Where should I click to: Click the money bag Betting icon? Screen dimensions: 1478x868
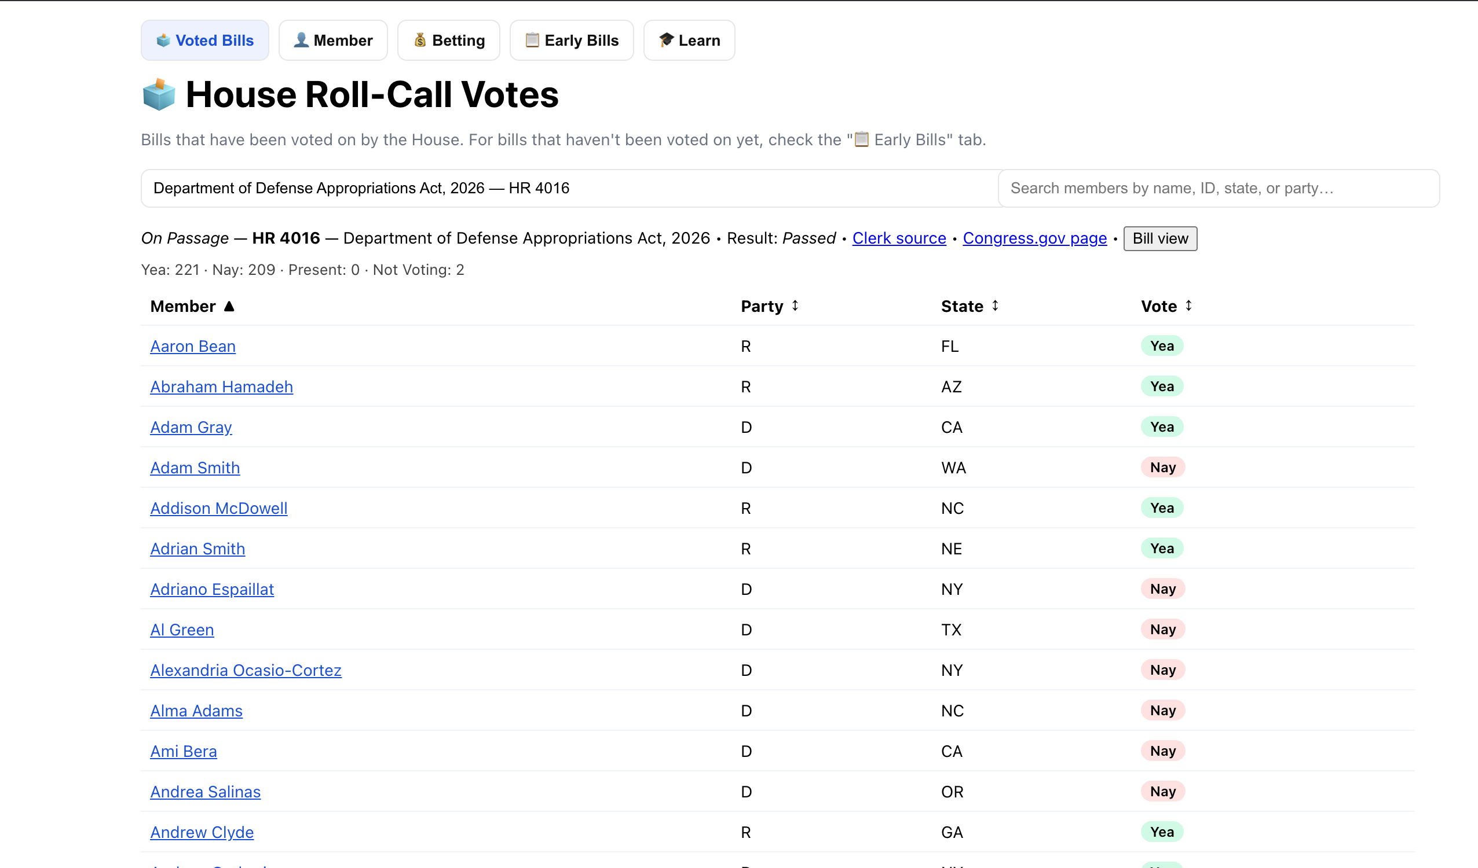point(420,41)
